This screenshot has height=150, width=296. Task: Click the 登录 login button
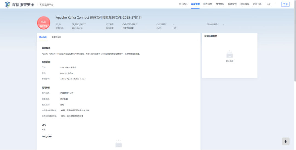285,4
